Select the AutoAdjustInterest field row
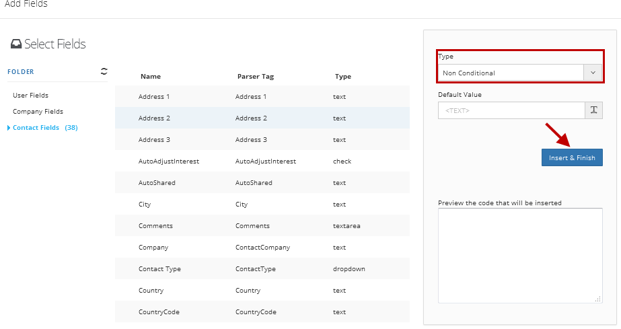The width and height of the screenshot is (621, 329). click(262, 161)
